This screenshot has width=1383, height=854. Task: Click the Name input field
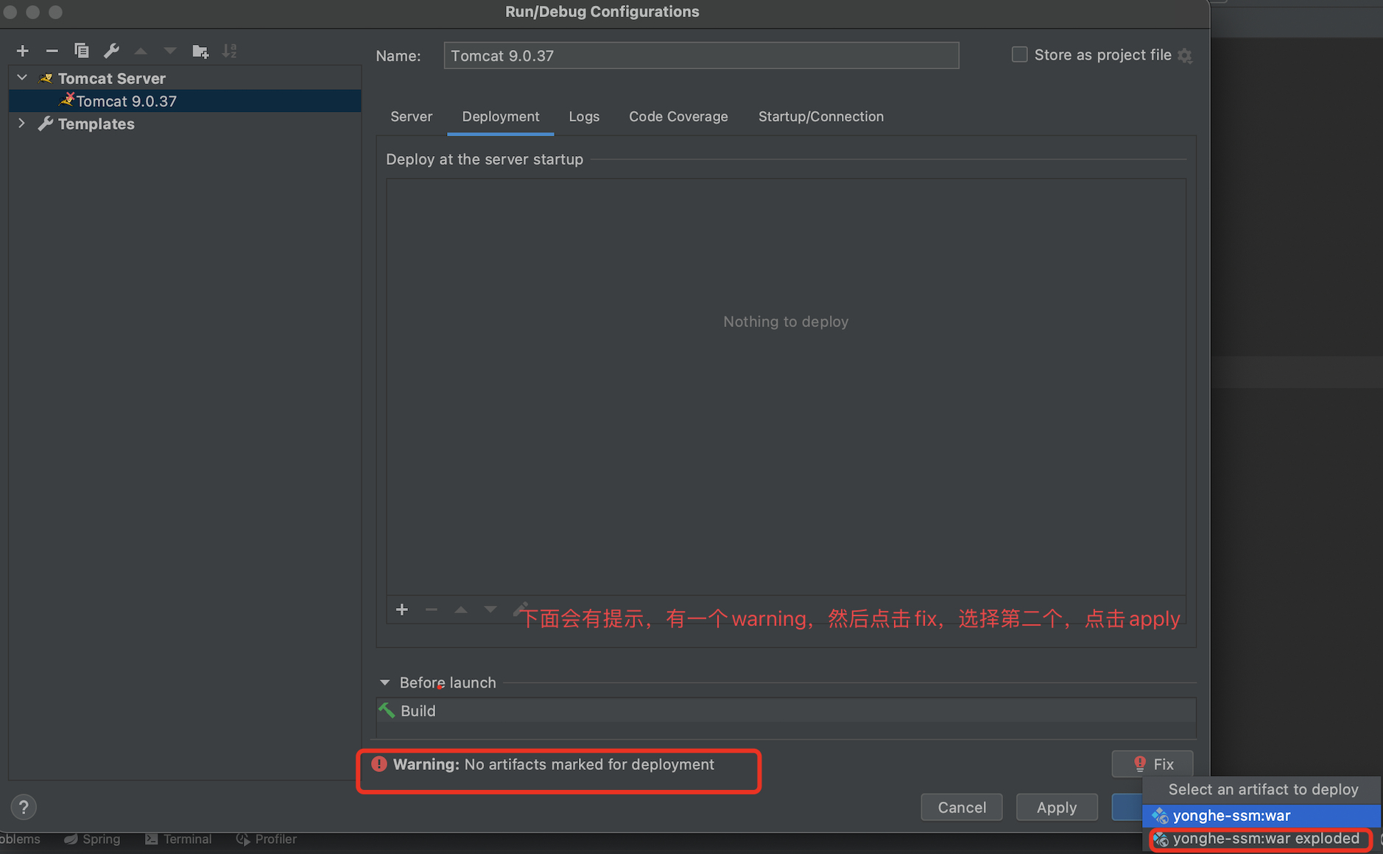[701, 55]
